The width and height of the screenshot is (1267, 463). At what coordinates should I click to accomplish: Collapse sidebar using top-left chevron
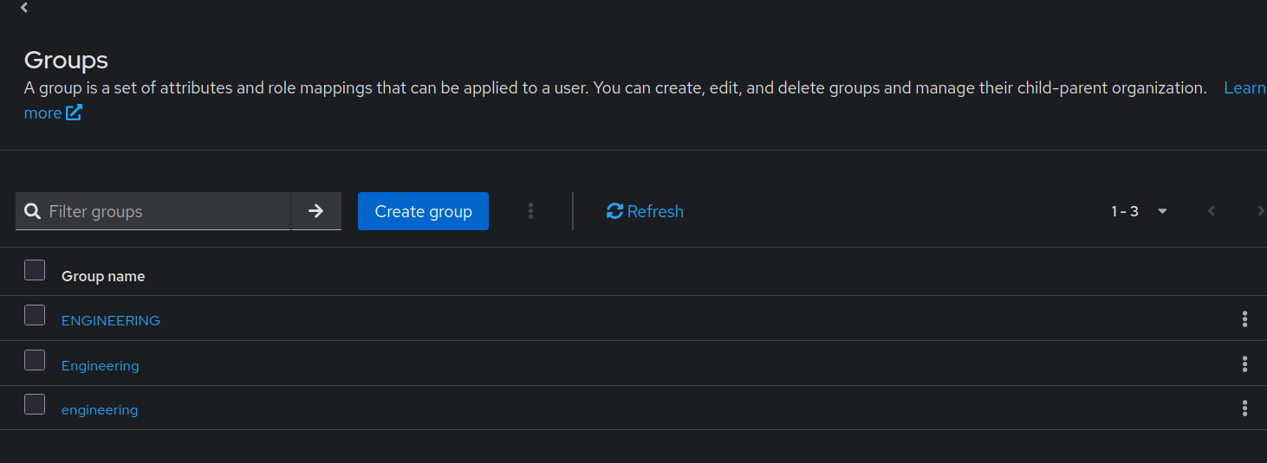click(24, 8)
